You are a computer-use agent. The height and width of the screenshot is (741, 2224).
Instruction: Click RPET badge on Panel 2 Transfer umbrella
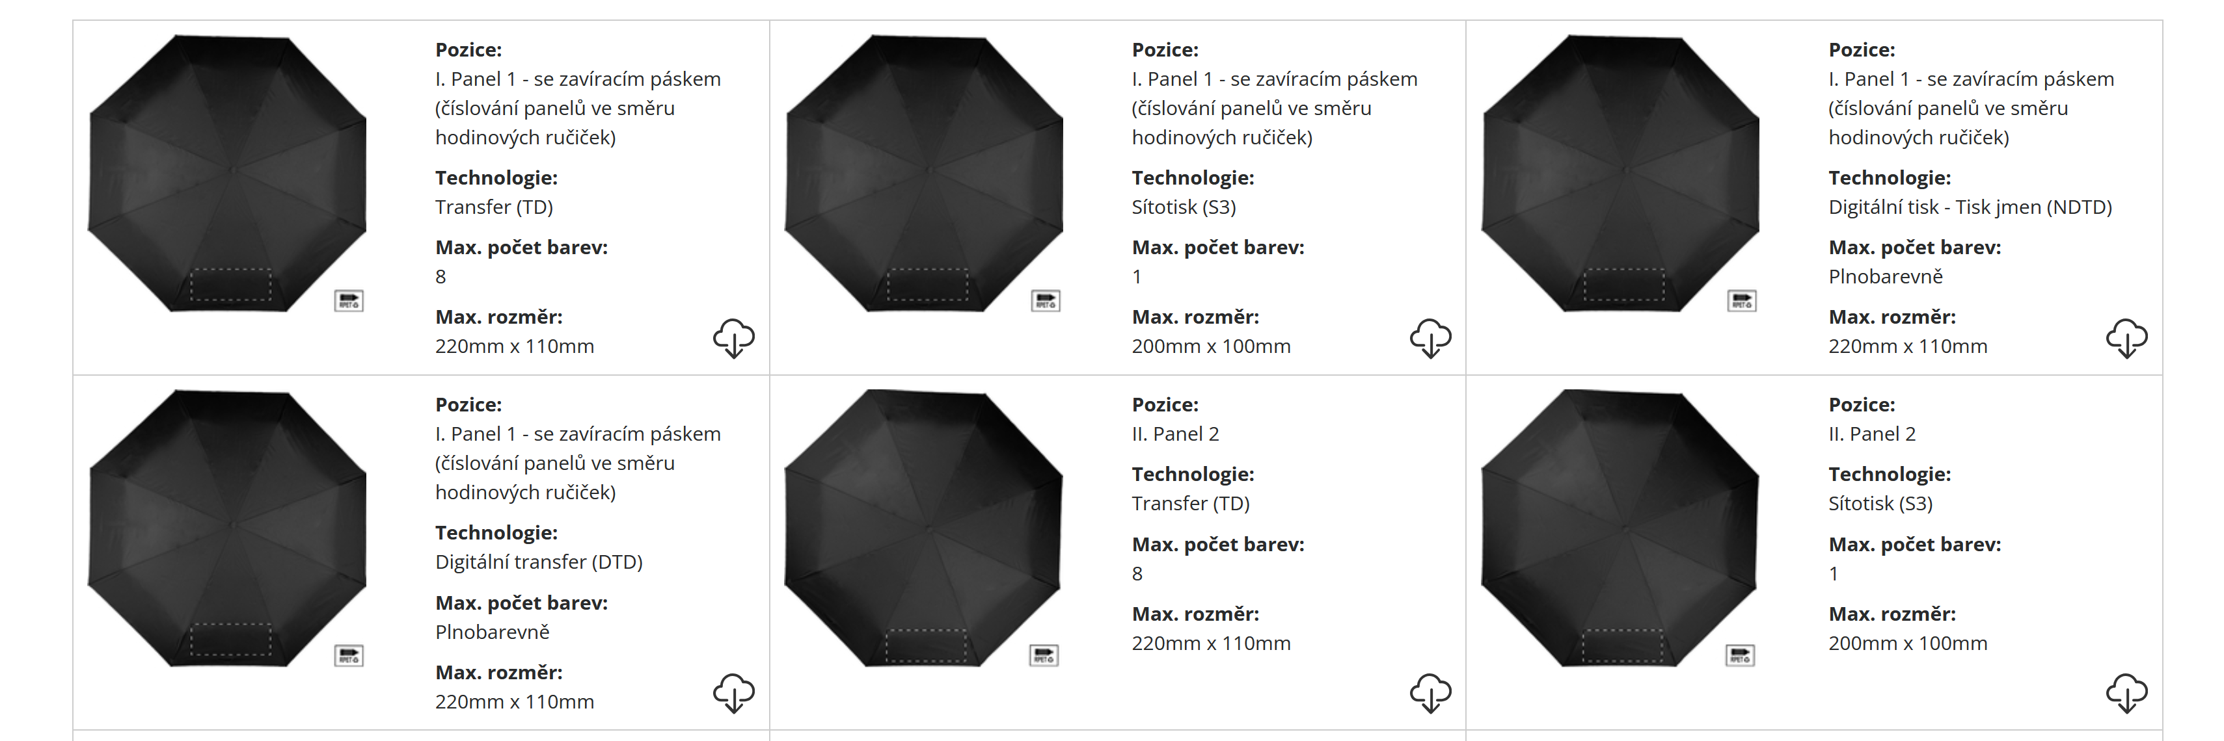pyautogui.click(x=1045, y=656)
